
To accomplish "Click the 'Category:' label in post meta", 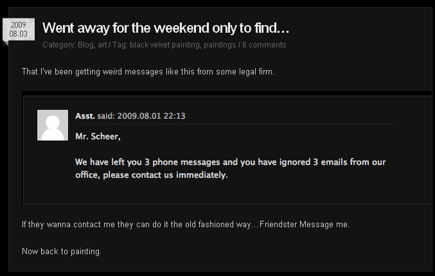I will [59, 45].
